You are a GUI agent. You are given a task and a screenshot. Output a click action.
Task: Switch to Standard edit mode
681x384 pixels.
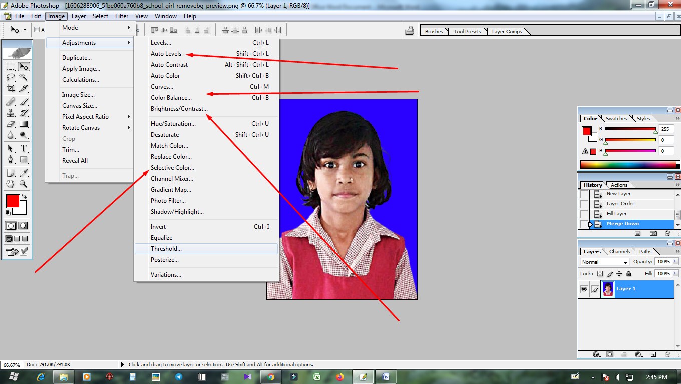click(x=11, y=226)
